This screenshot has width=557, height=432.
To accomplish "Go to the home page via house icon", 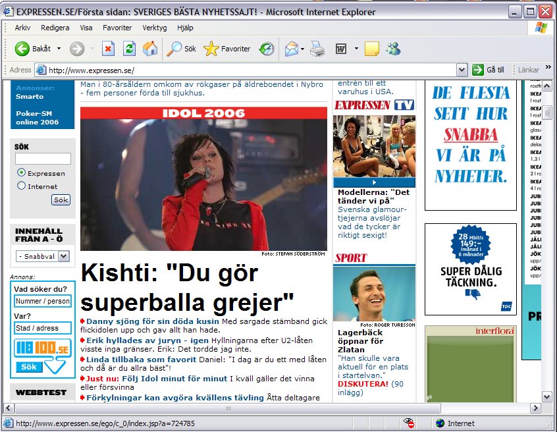I will pos(150,49).
